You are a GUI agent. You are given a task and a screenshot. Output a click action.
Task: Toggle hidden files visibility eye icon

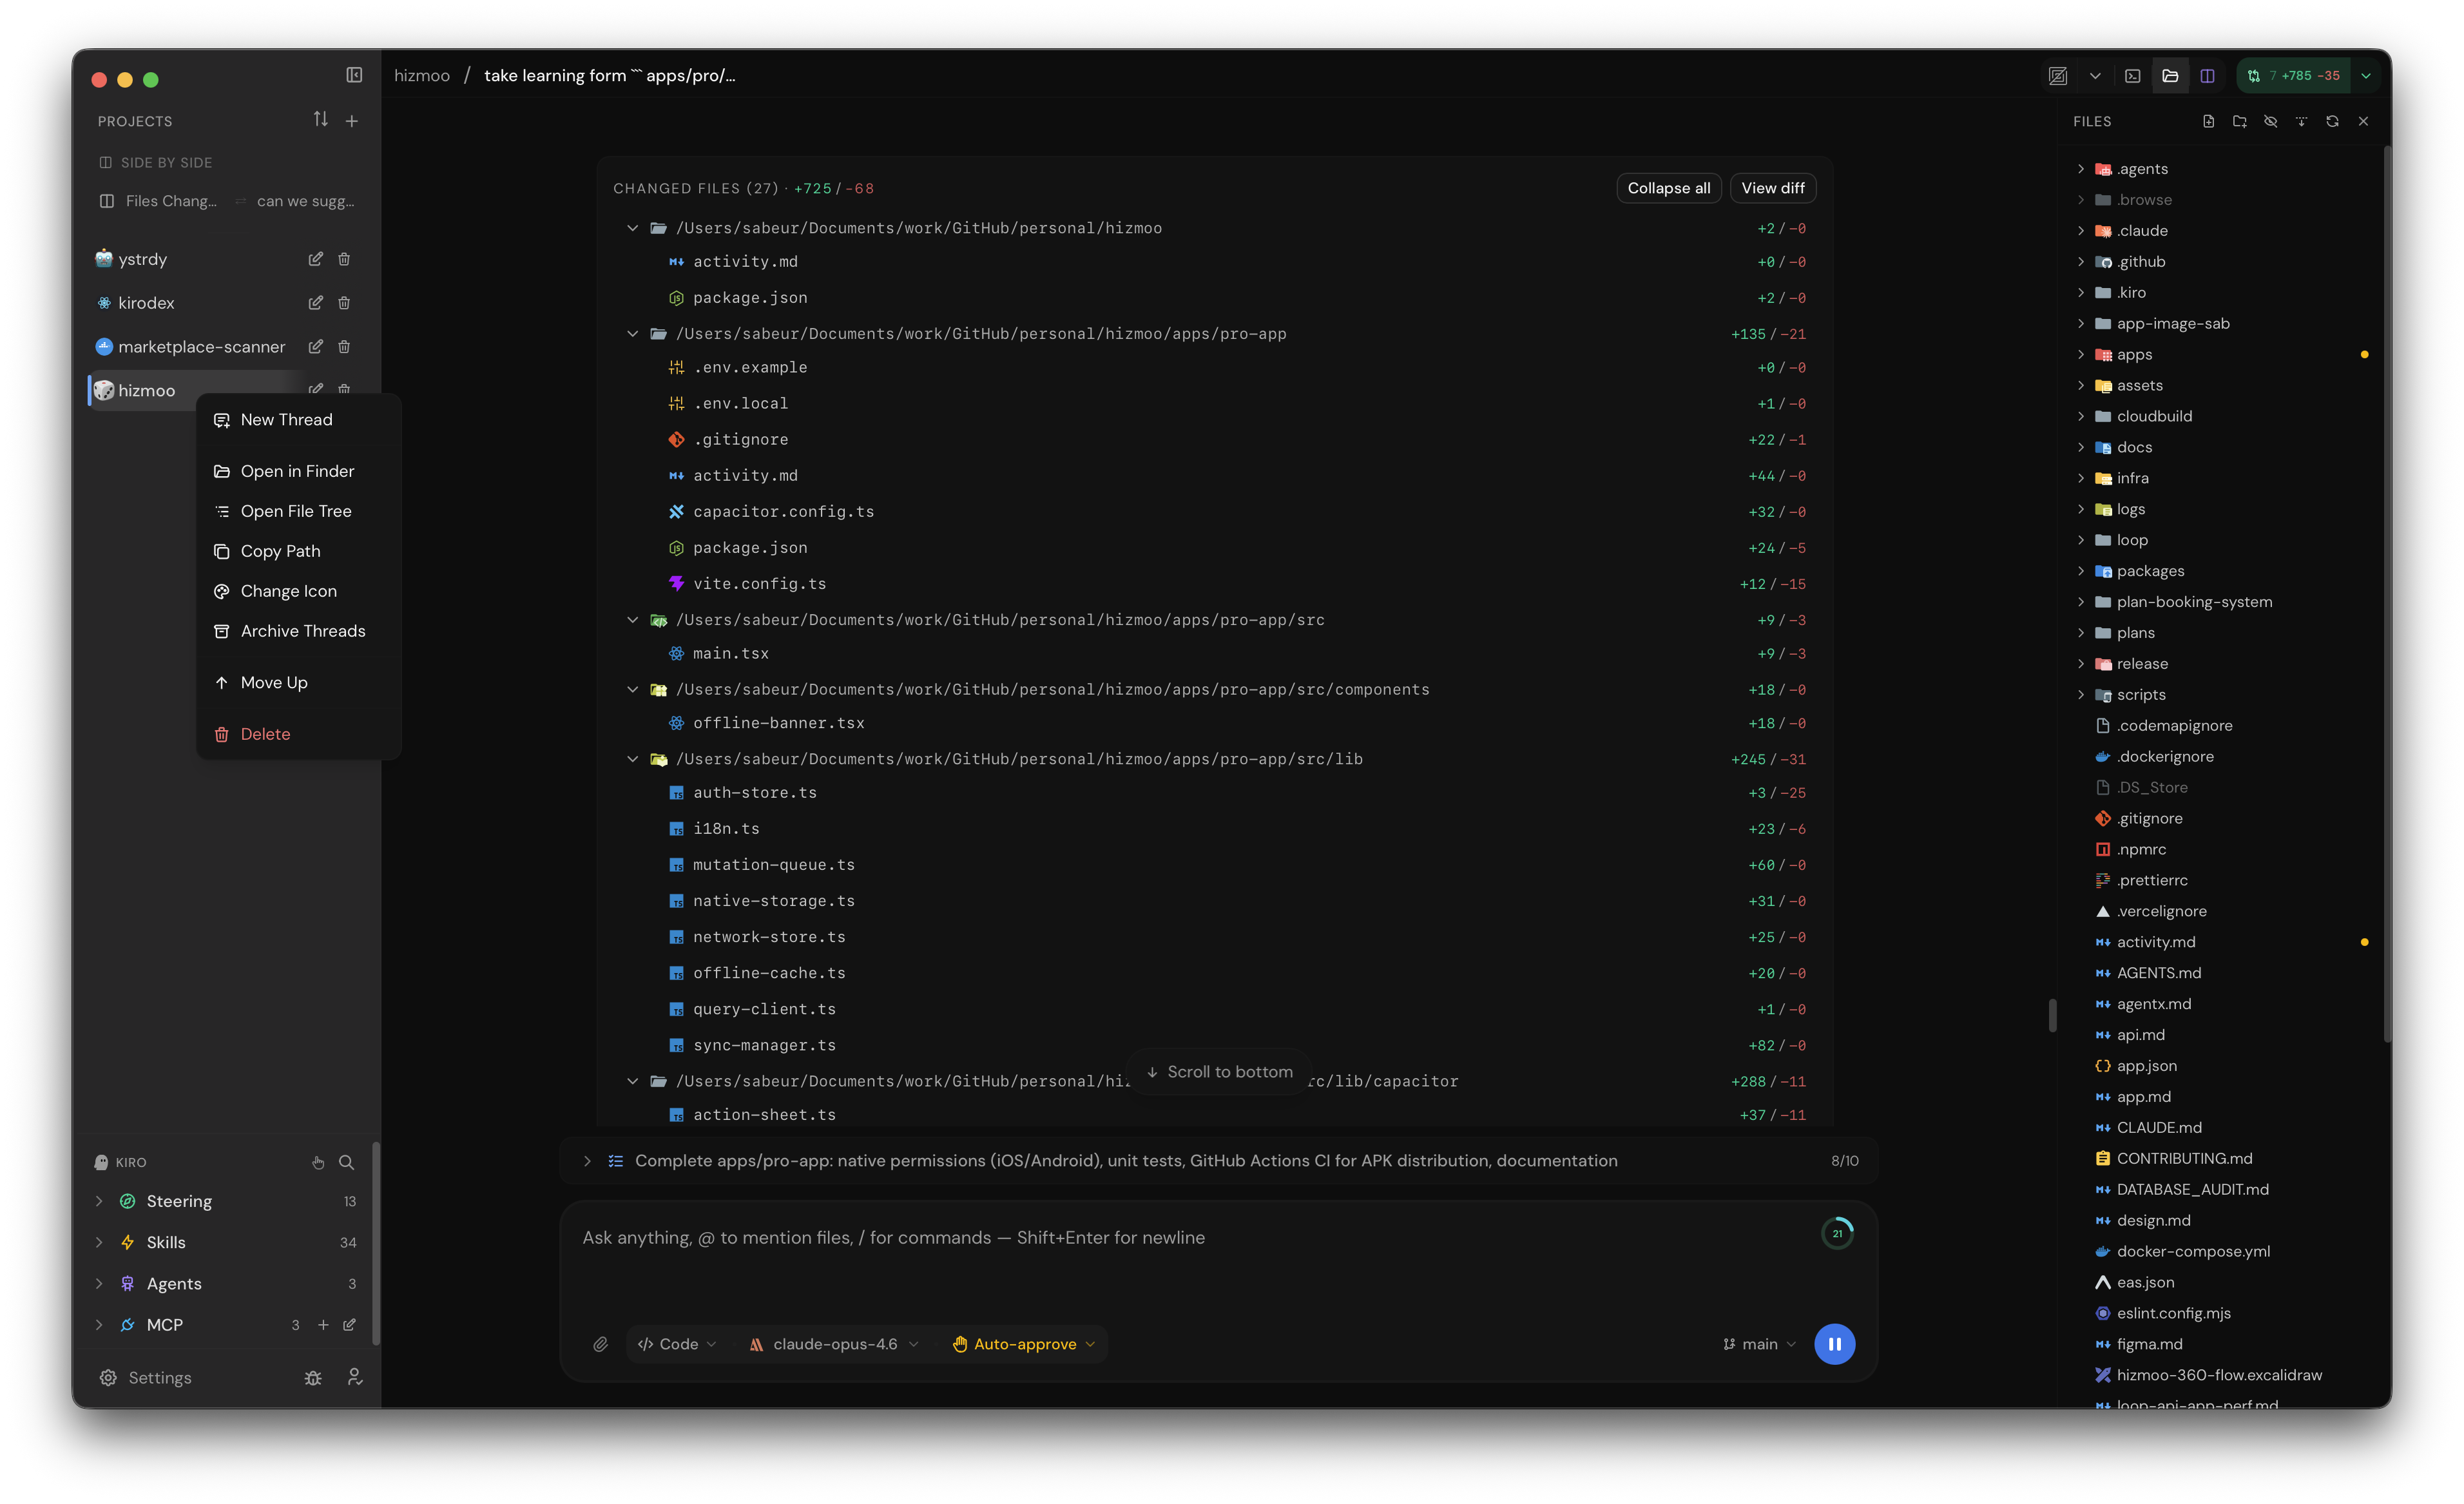click(x=2270, y=121)
